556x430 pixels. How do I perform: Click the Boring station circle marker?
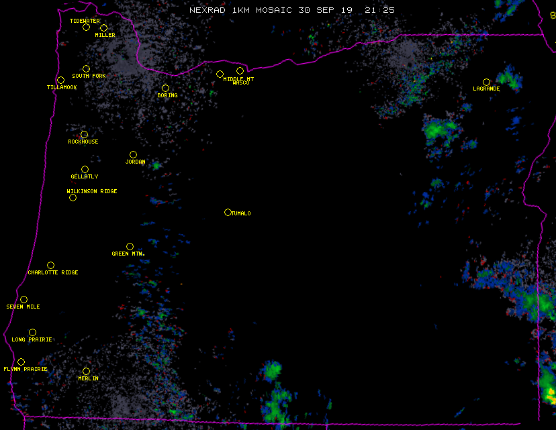click(x=165, y=88)
